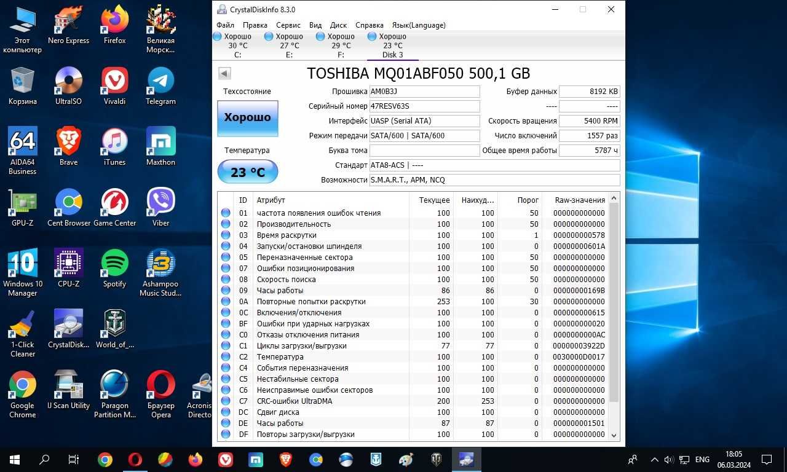Open the taskbar notification center
This screenshot has width=787, height=472.
[767, 459]
